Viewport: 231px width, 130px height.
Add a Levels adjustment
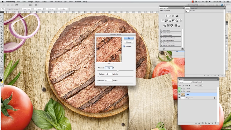tap(170, 16)
